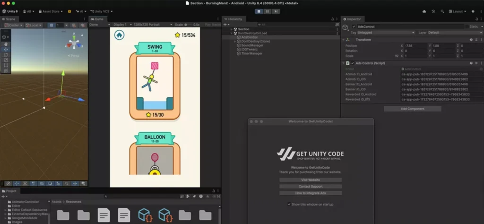Lock the Inspector panel
This screenshot has height=224, width=484.
click(476, 19)
